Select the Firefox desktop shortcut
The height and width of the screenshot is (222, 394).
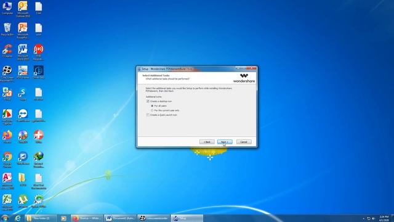(7, 137)
